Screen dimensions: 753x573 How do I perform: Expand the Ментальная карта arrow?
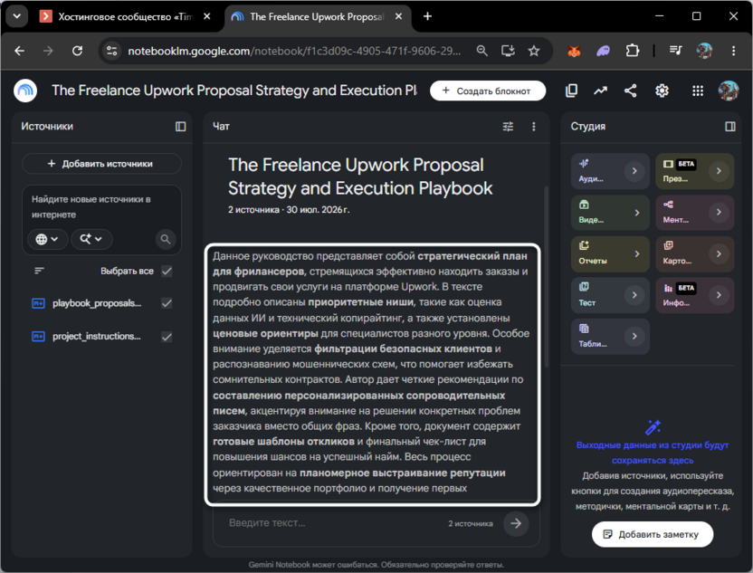tap(719, 212)
